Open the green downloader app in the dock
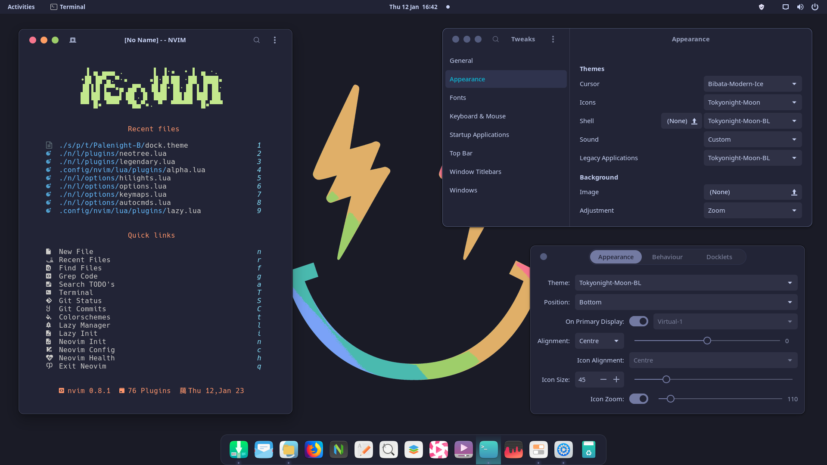827x465 pixels. 239,449
